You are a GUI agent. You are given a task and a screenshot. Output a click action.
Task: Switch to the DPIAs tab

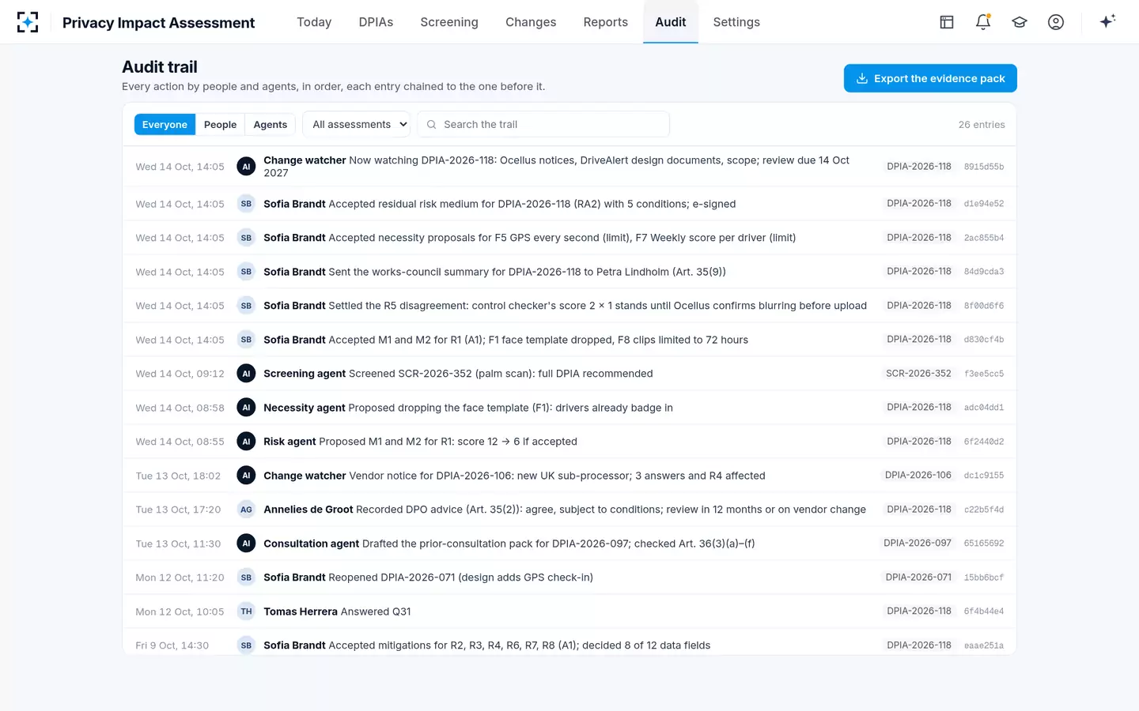(x=376, y=22)
